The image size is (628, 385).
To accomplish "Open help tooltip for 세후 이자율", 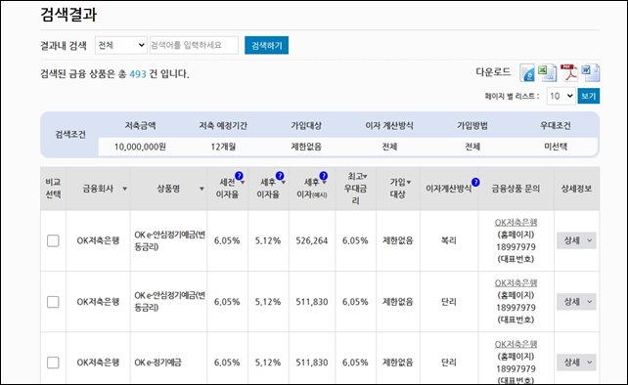I will tap(280, 176).
